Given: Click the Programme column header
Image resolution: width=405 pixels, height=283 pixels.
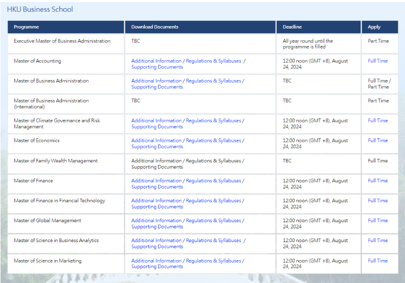Looking at the screenshot, I should coord(27,27).
